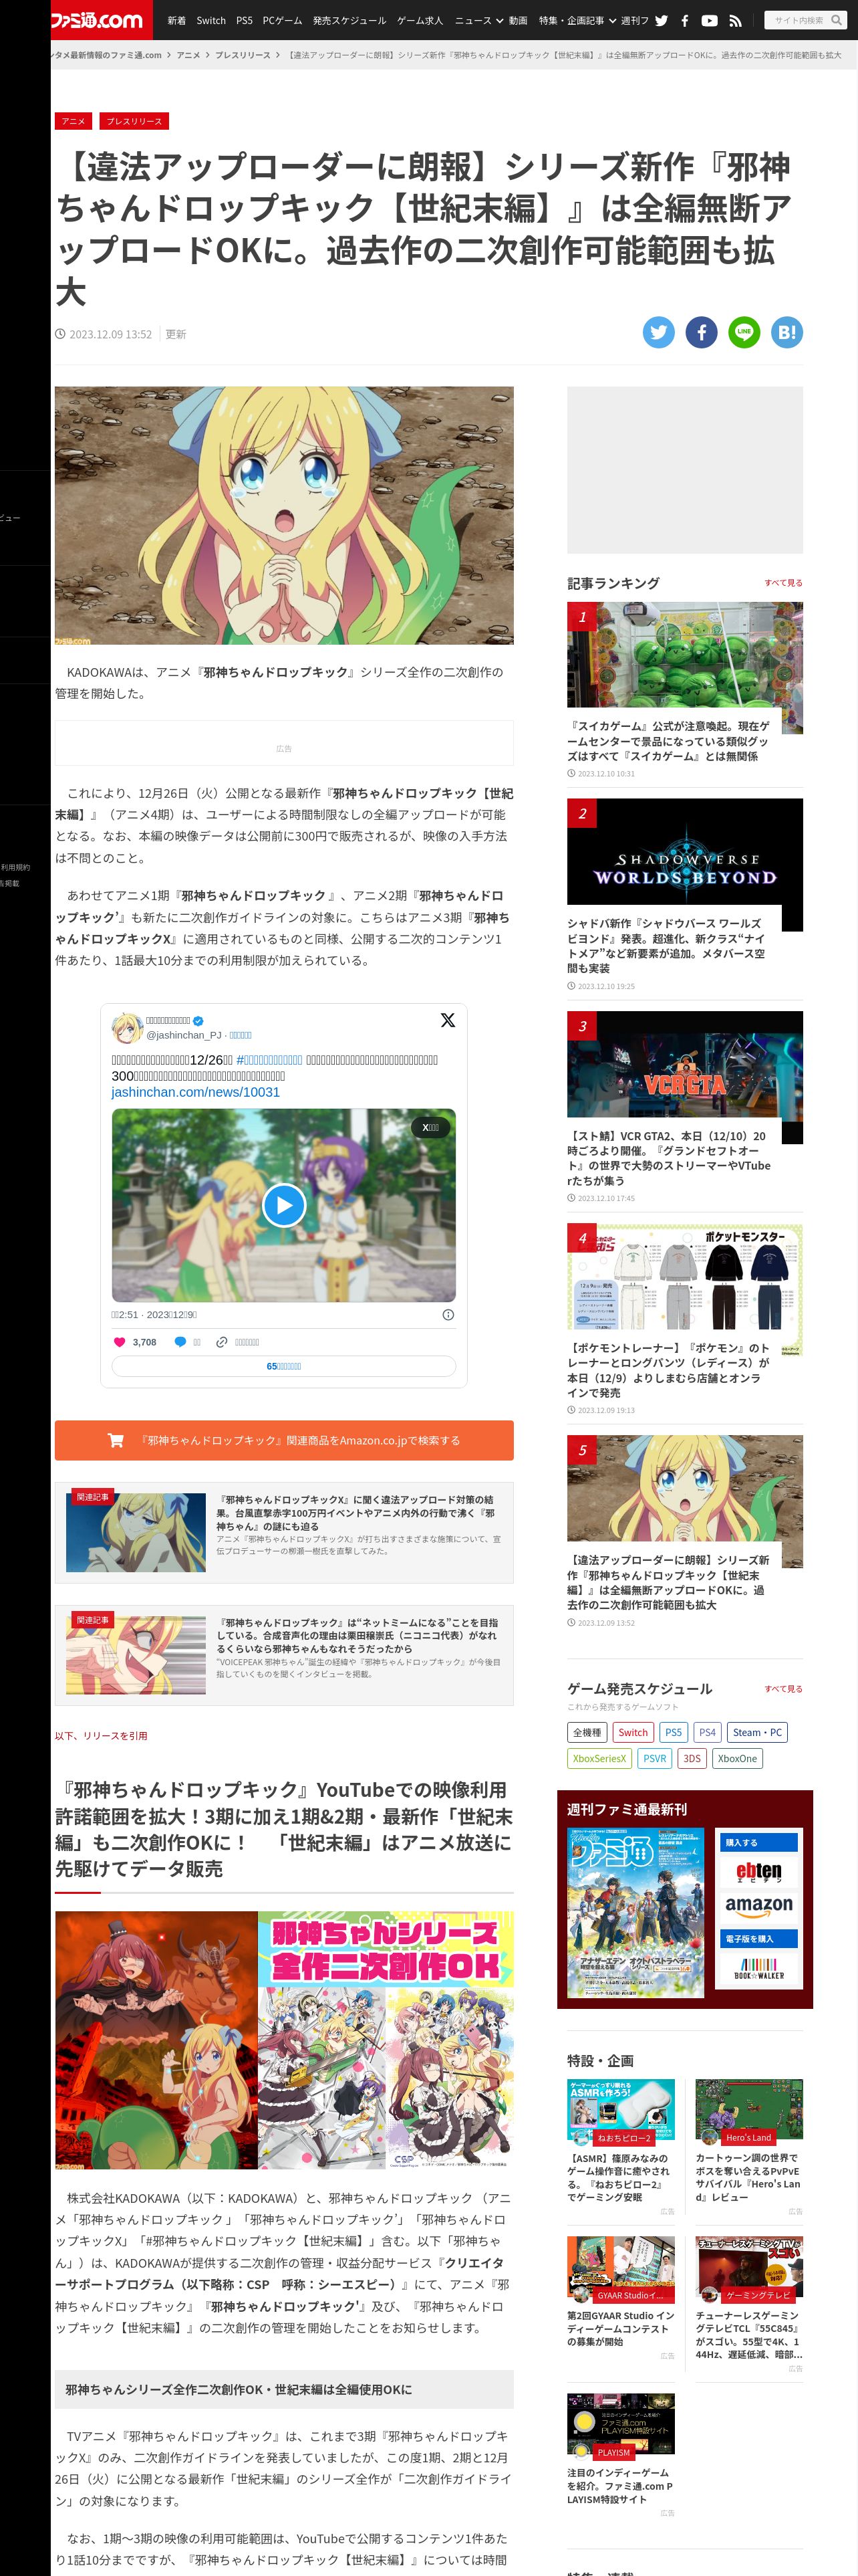Select the 3DS schedule filter tag
This screenshot has width=858, height=2576.
(x=692, y=1759)
